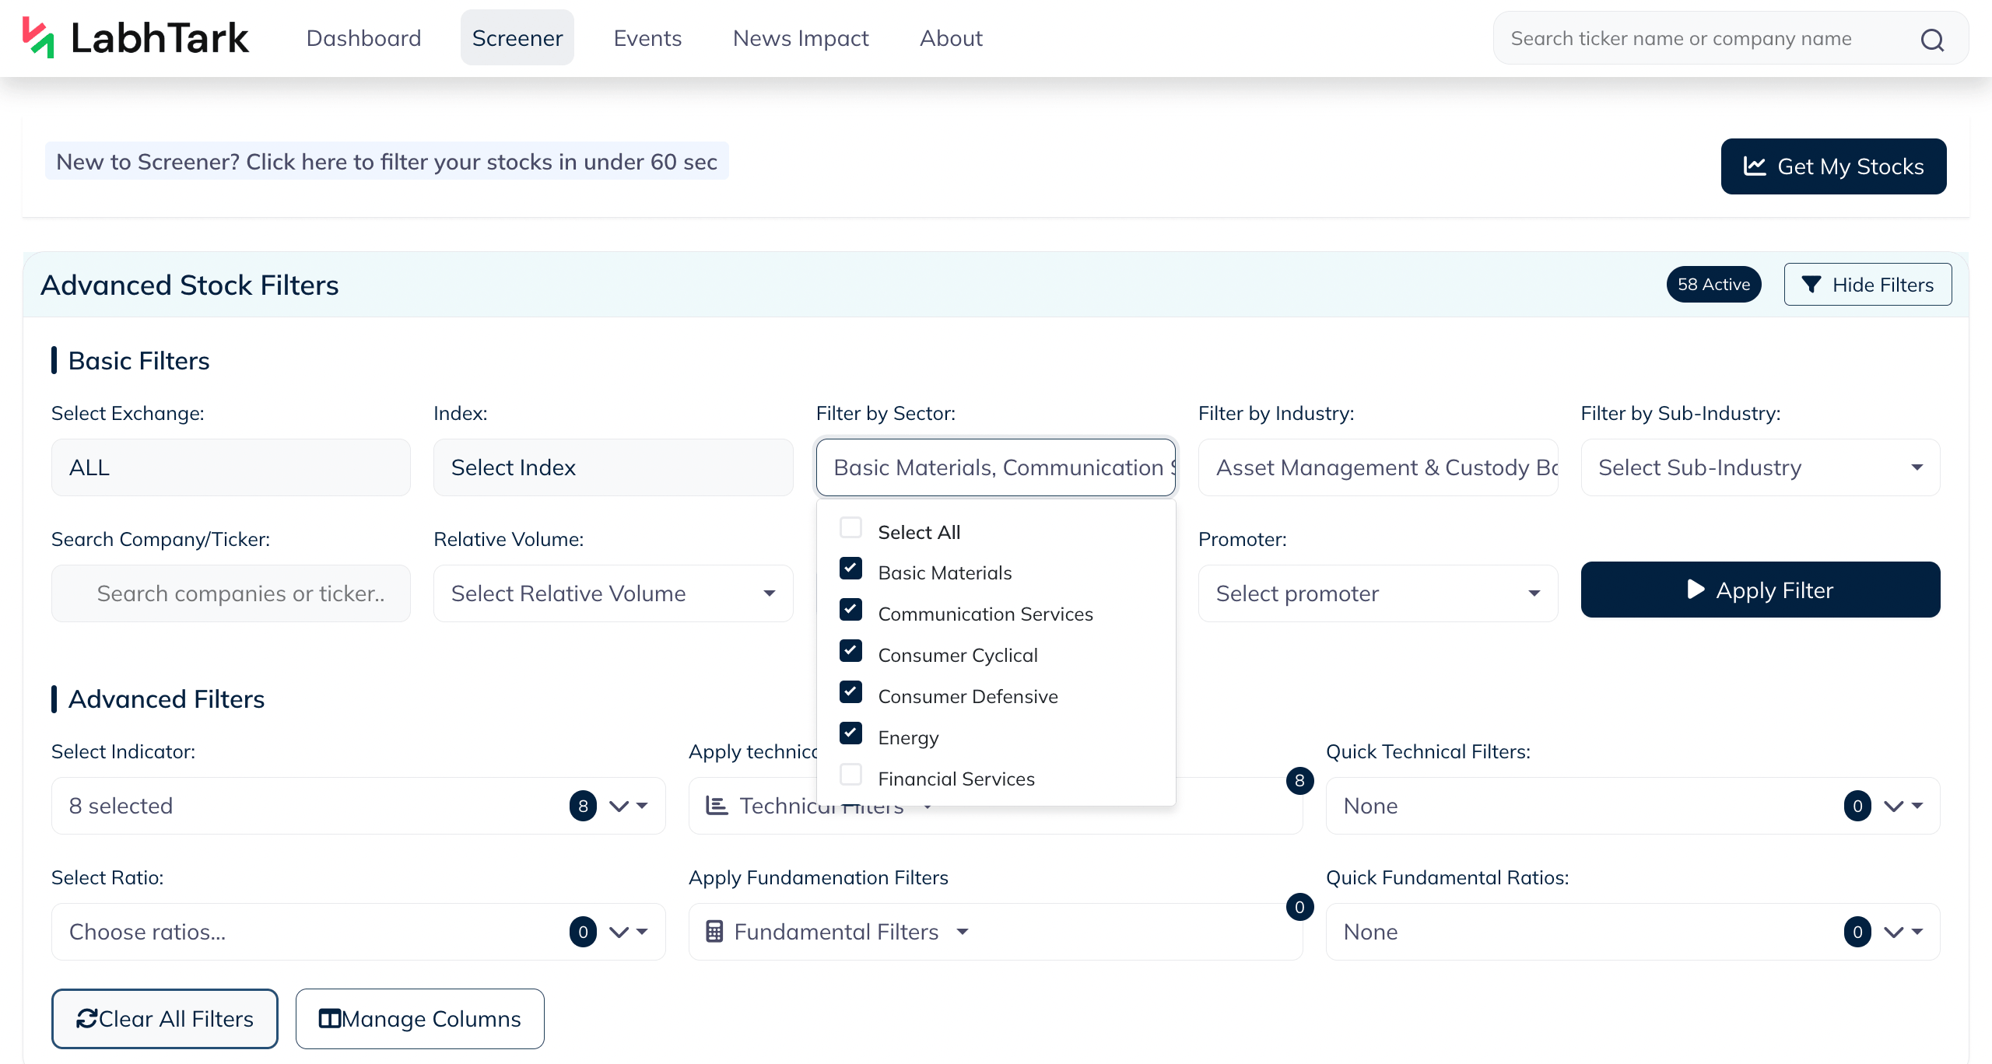This screenshot has width=1992, height=1064.
Task: Open the Select Sub-Industry dropdown
Action: (1760, 467)
